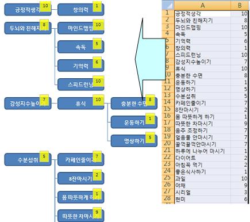Select the 휴식 mind map node
Screen dimensions: 250x222
(80, 104)
